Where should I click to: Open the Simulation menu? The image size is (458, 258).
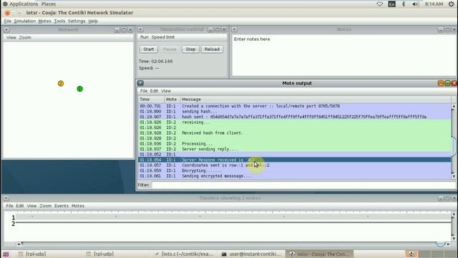click(x=25, y=21)
